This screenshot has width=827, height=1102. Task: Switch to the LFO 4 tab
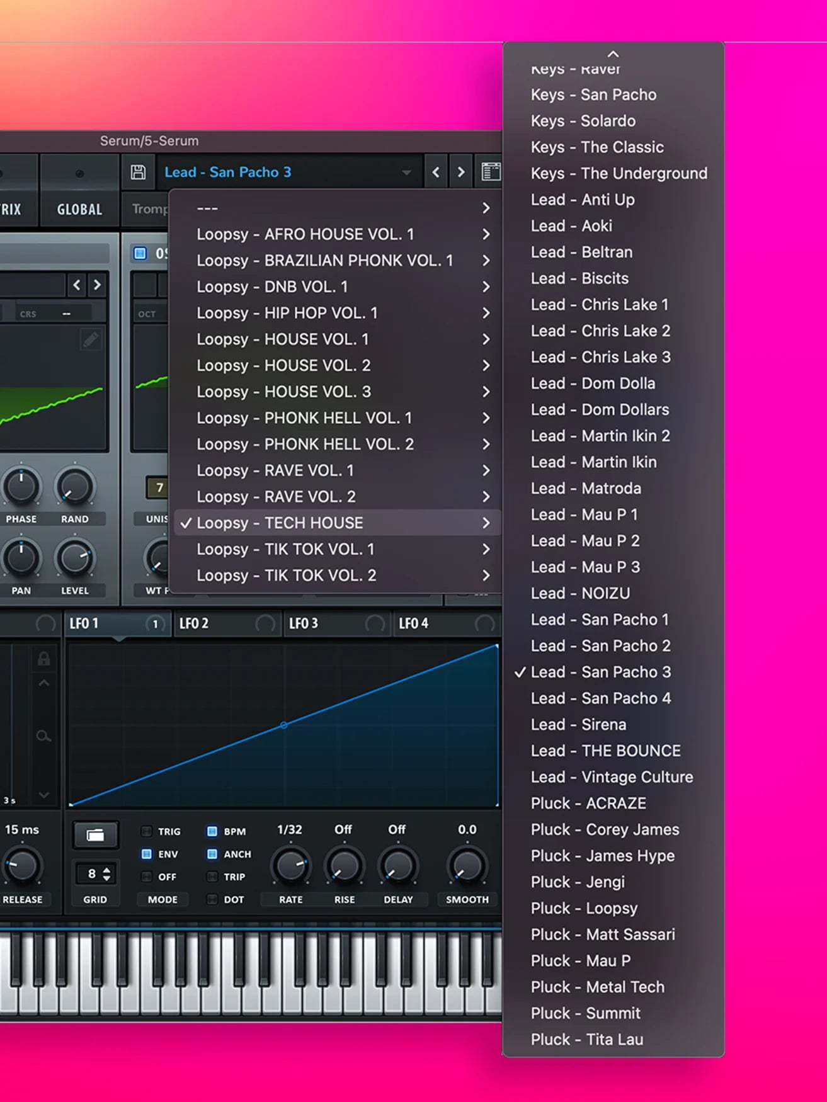click(446, 623)
